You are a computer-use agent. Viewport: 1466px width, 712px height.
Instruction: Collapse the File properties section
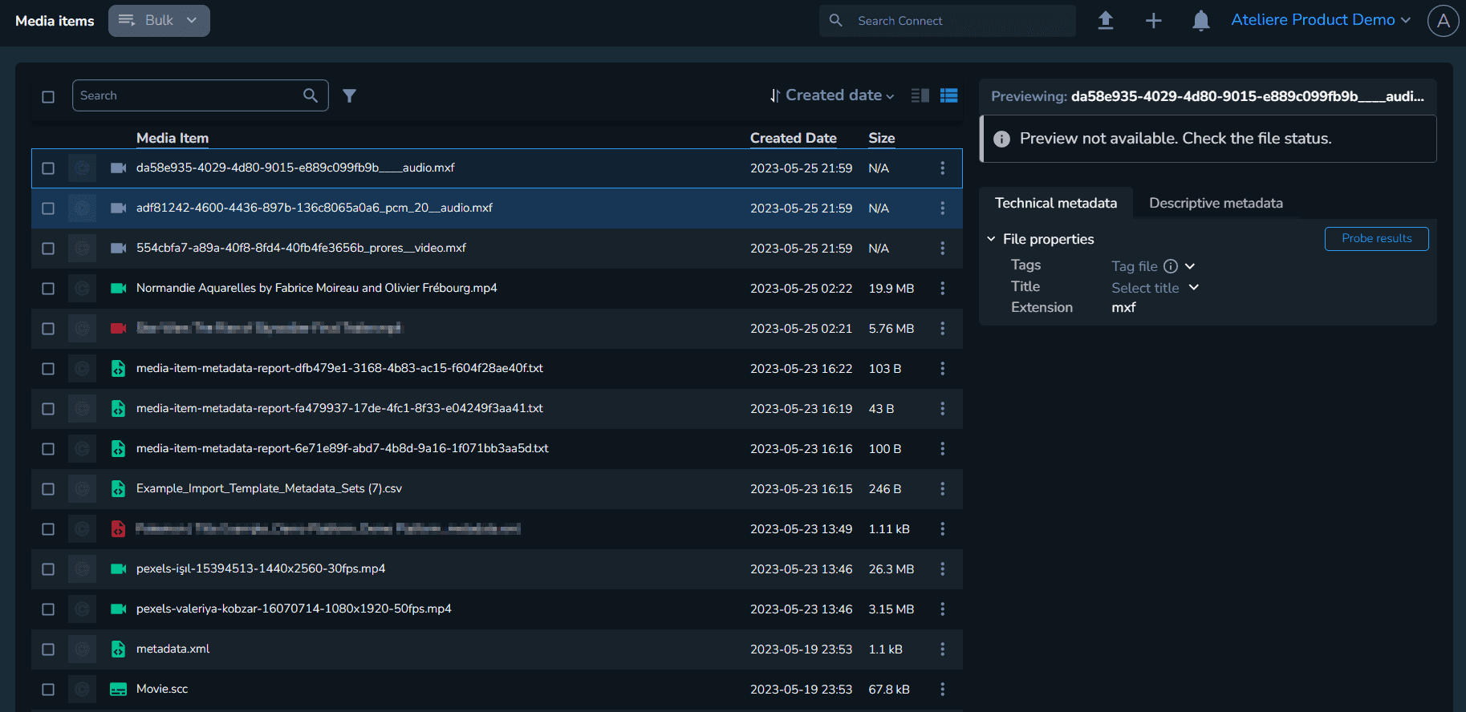(991, 239)
